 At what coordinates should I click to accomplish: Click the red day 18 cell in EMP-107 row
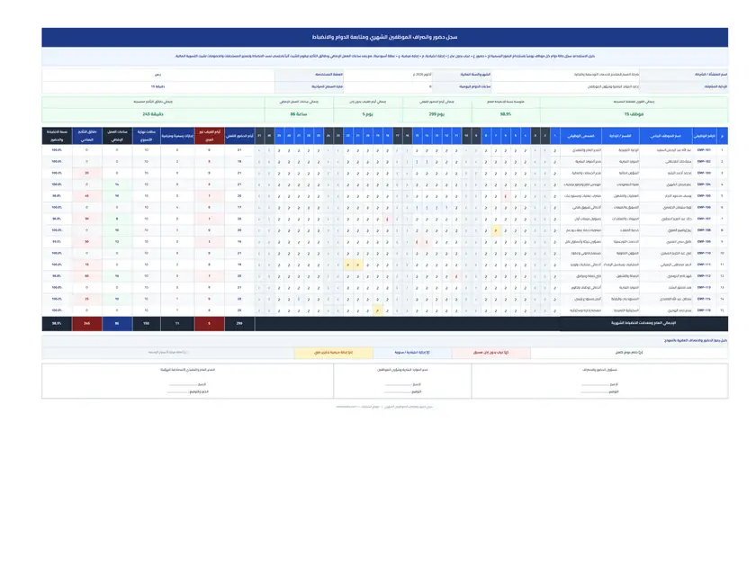387,219
